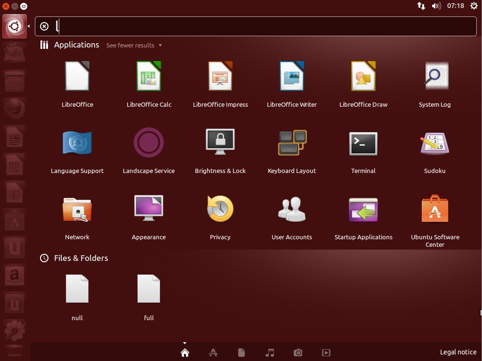
Task: Open the System Log viewer
Action: tap(435, 77)
